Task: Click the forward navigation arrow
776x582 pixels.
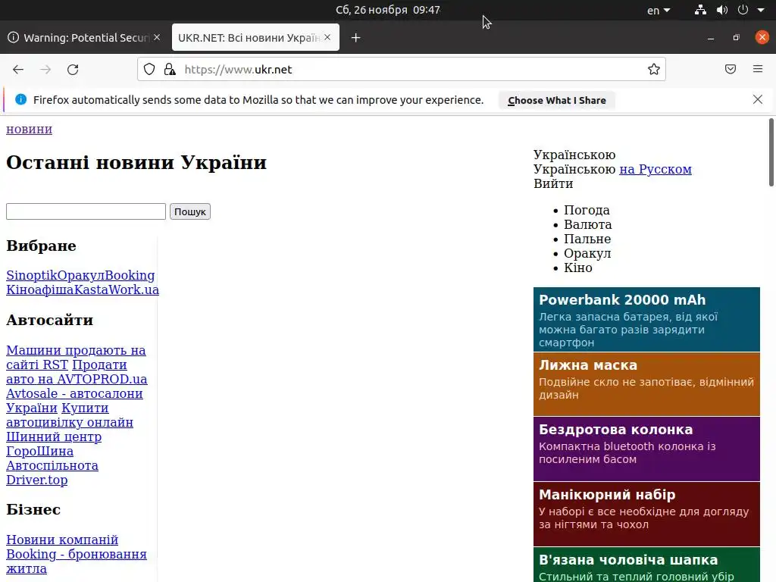Action: 45,69
